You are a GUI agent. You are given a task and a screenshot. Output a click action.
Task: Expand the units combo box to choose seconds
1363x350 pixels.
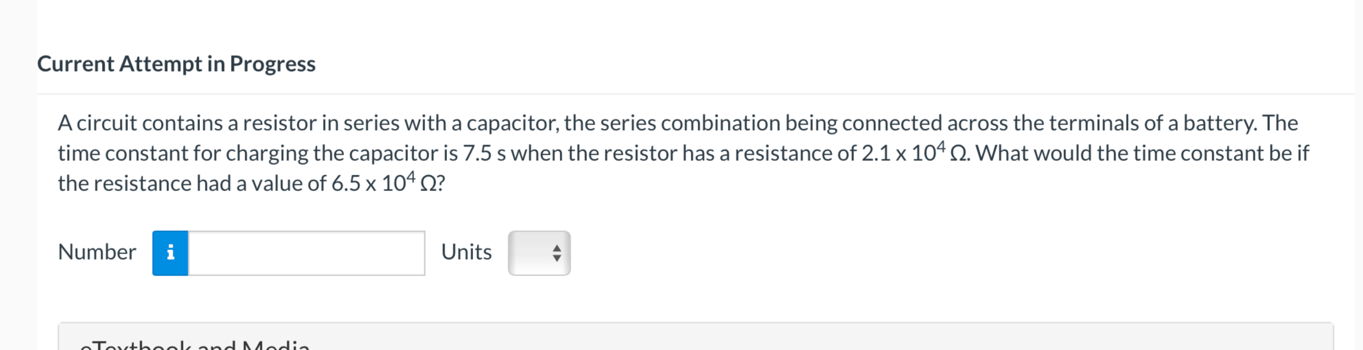point(538,253)
